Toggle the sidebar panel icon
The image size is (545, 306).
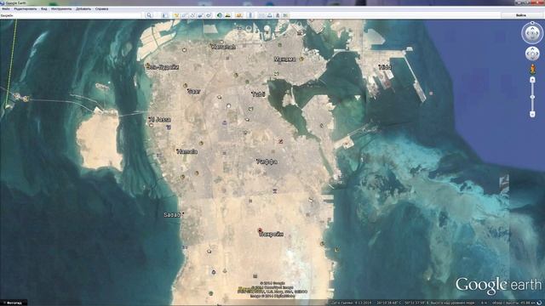click(164, 15)
